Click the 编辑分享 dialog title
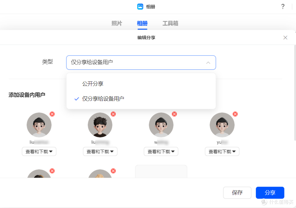Viewport: 296px width, 208px height. pyautogui.click(x=146, y=37)
